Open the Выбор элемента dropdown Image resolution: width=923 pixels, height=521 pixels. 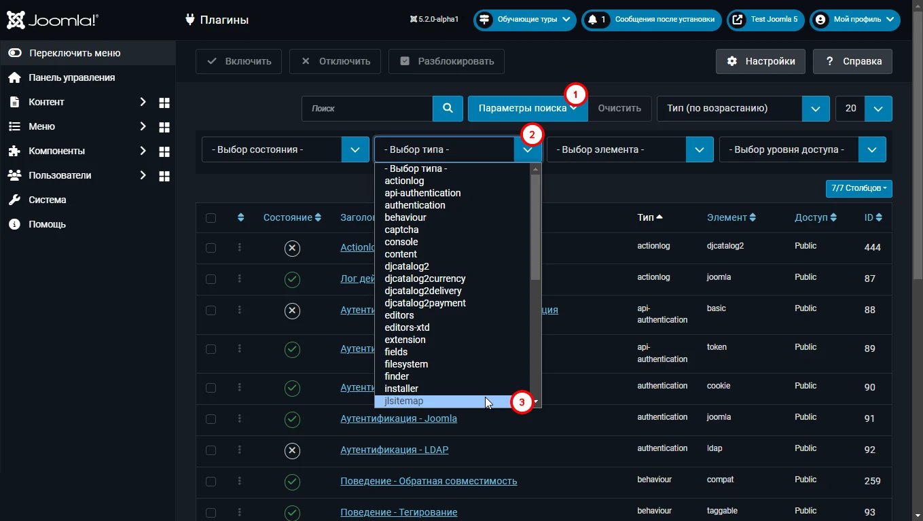[x=630, y=149]
